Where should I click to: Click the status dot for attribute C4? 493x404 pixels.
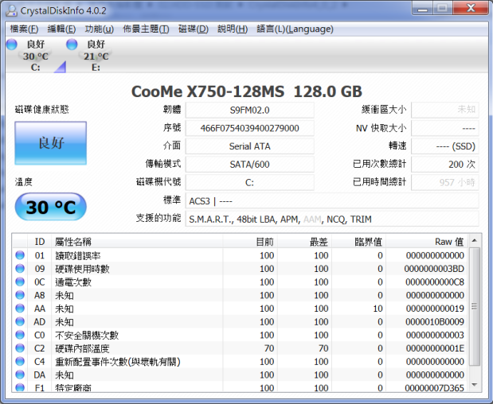click(x=20, y=361)
